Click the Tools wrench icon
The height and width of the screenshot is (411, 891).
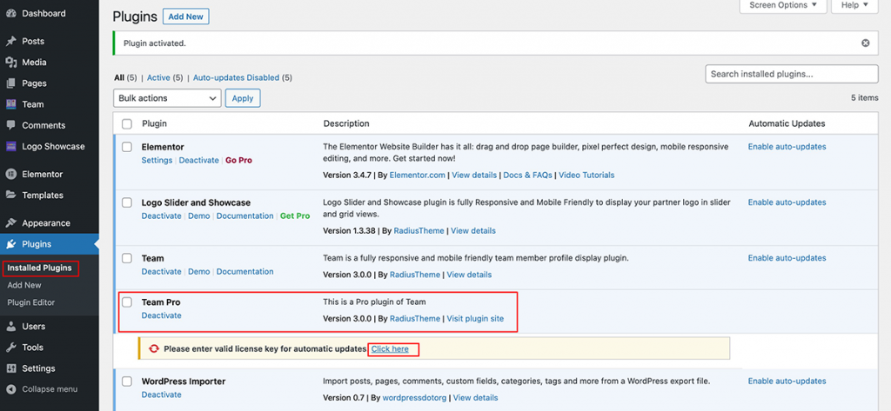tap(10, 347)
